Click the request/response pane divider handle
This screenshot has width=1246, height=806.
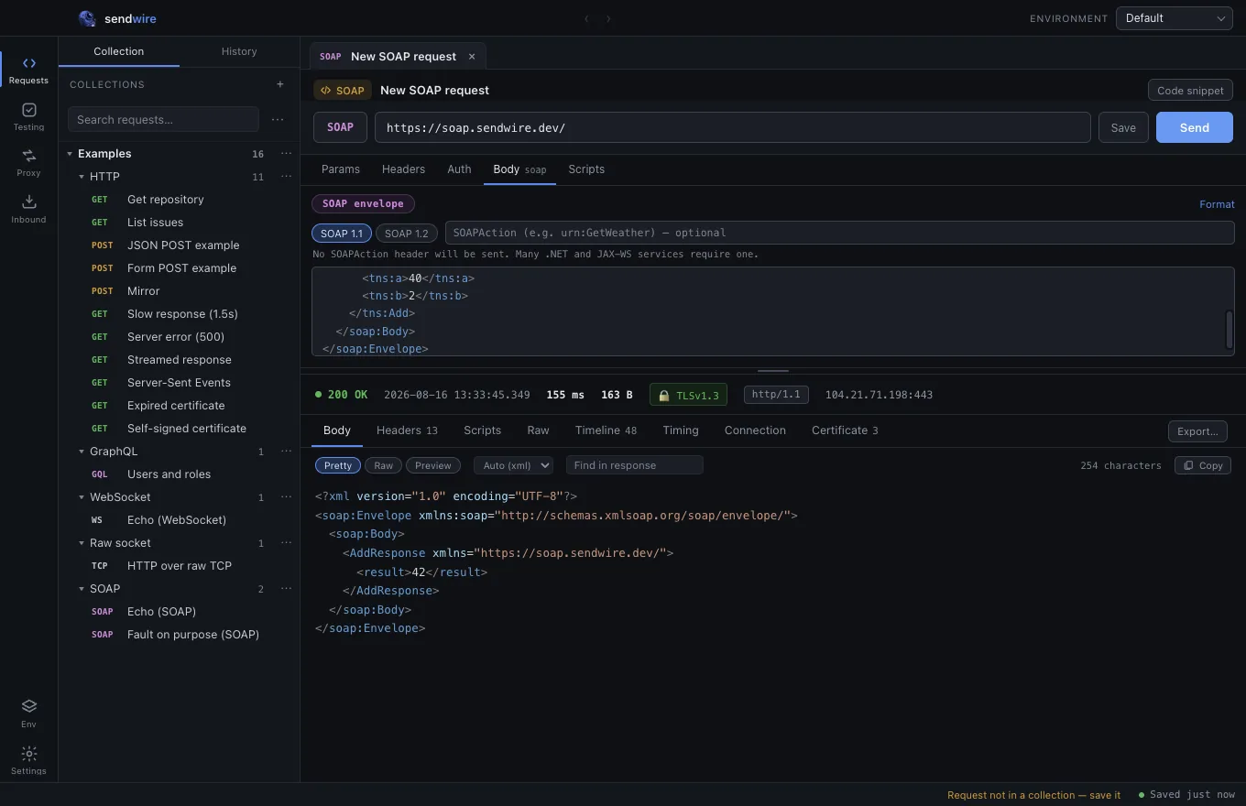tap(773, 371)
